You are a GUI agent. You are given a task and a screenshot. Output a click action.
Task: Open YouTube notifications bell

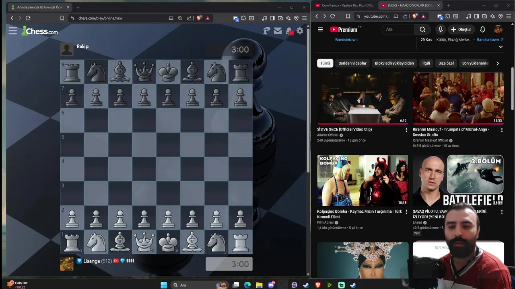482,29
